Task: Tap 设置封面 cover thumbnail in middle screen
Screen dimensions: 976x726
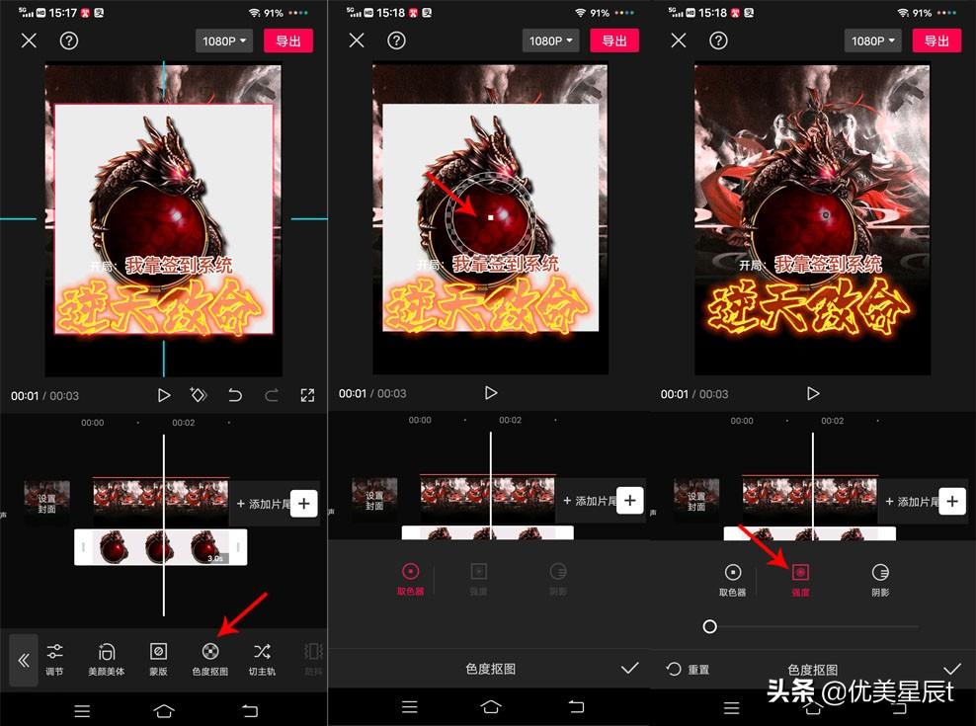Action: click(x=374, y=500)
